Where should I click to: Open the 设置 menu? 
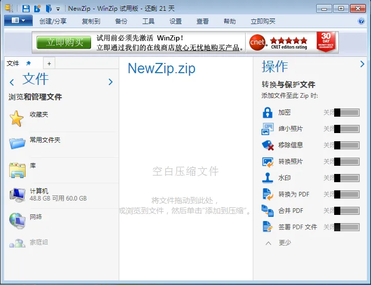(176, 21)
